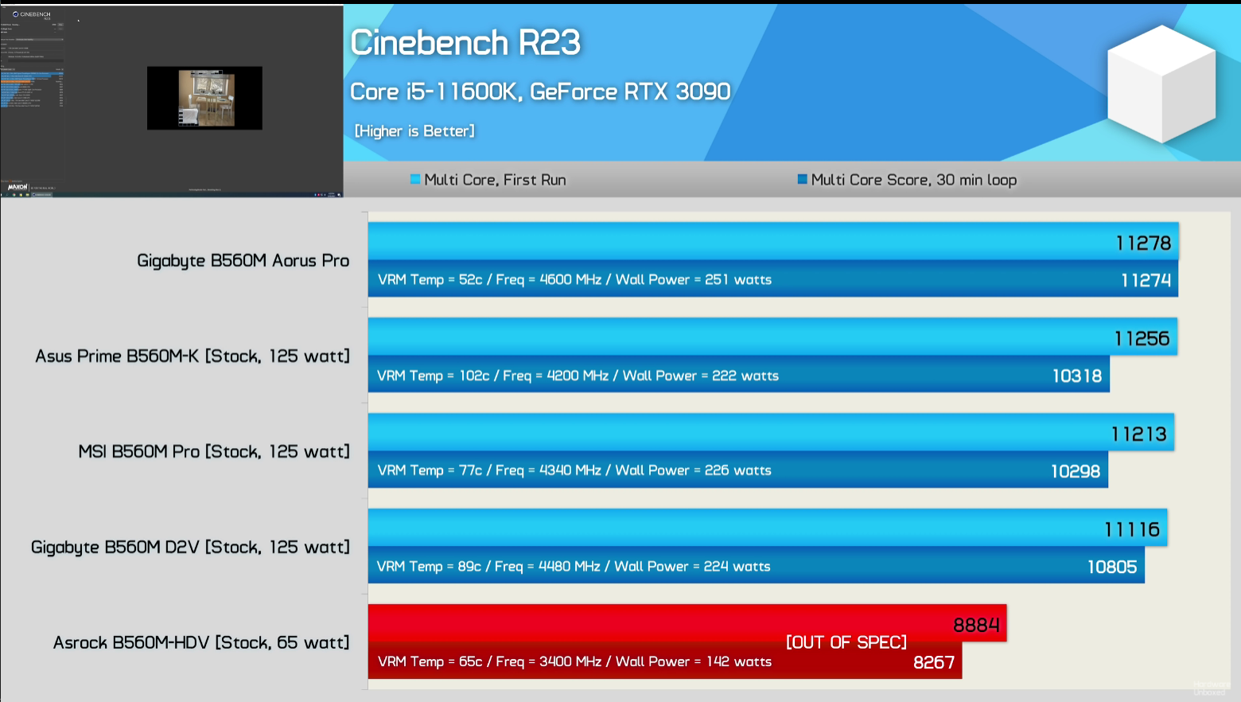Screen dimensions: 1241x702
Task: Select the Gigabyte B560M D2V [Stock, 125 watt] label
Action: pyautogui.click(x=190, y=548)
